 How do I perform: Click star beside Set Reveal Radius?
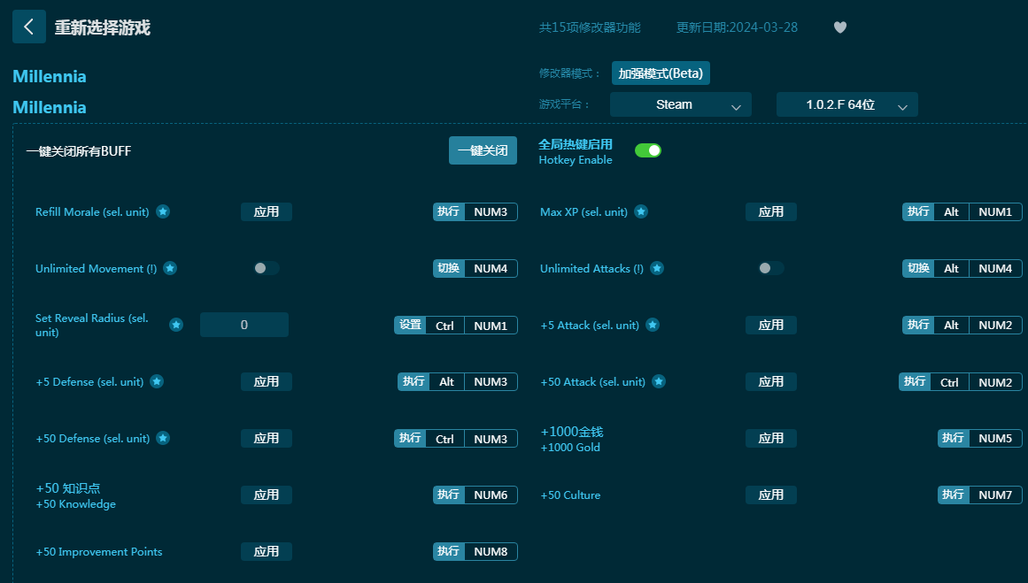click(x=175, y=325)
